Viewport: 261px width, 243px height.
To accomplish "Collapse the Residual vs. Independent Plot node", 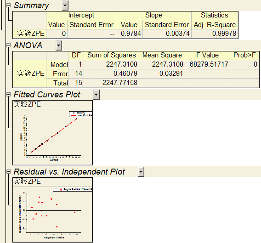I will tap(8, 172).
